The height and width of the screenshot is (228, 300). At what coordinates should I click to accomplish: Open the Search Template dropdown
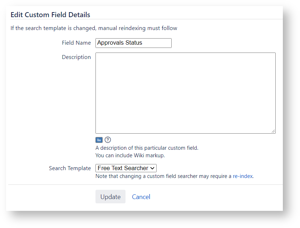tap(126, 168)
